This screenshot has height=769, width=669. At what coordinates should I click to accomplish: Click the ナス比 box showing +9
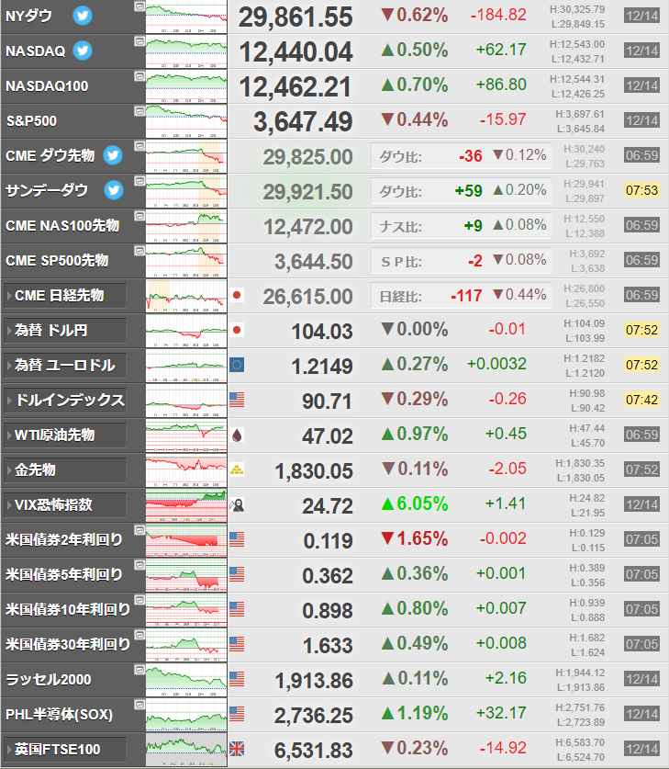[x=461, y=226]
